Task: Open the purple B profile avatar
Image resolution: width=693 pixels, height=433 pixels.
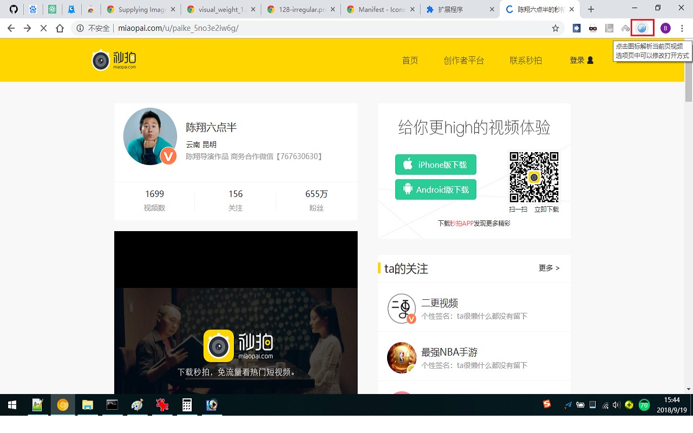Action: (665, 28)
